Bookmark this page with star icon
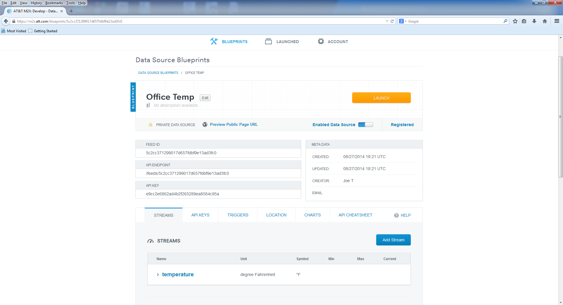This screenshot has height=305, width=563. (x=515, y=21)
